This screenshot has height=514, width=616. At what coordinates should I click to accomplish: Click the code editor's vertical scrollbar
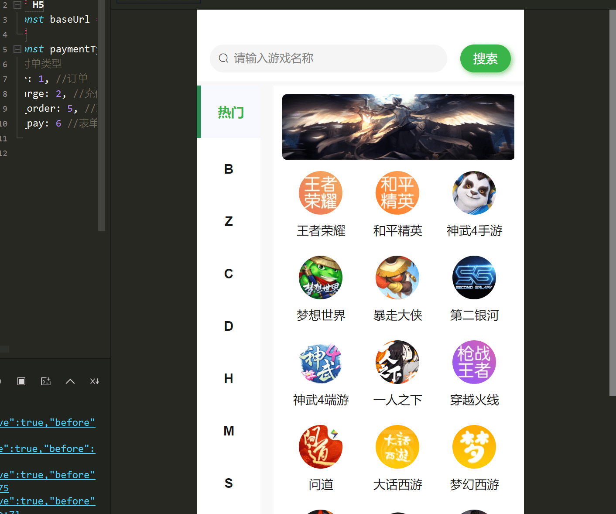pyautogui.click(x=102, y=116)
